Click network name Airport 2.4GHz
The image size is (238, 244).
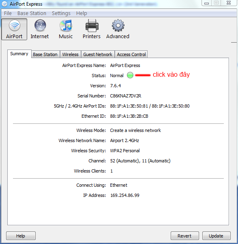(124, 140)
